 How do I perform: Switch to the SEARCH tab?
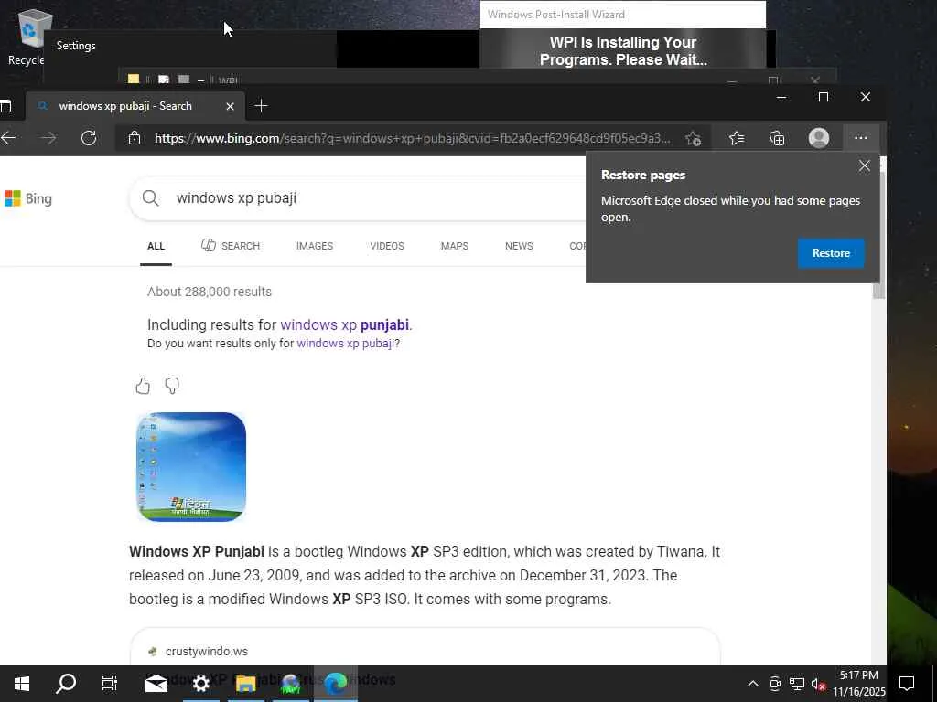[231, 245]
